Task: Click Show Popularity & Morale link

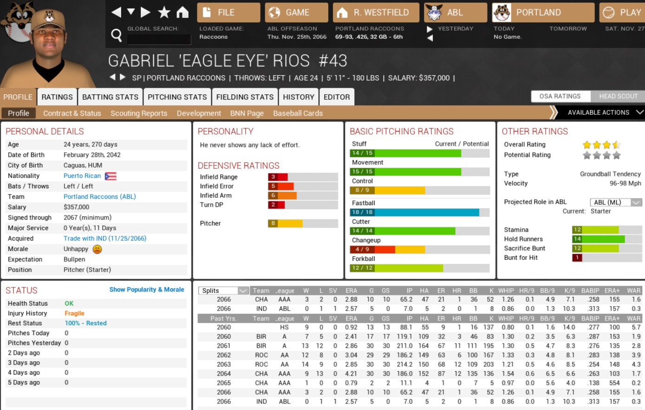Action: (x=147, y=289)
